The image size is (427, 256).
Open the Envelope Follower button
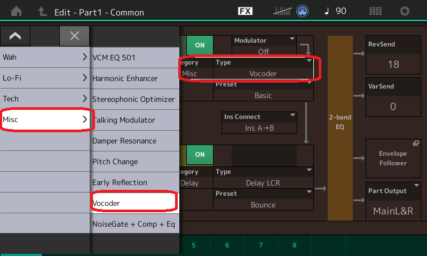coord(393,158)
